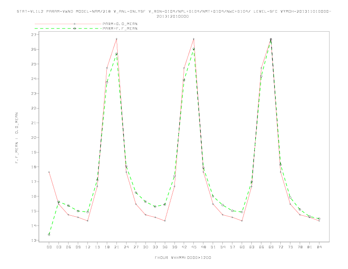This screenshot has width=348, height=269.
Task: Click y-axis tick label 17
Action: coord(33,182)
